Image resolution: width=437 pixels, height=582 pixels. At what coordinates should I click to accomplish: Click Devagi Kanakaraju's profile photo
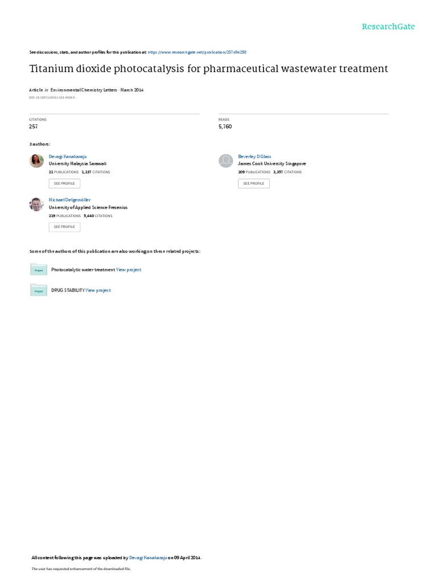[36, 161]
